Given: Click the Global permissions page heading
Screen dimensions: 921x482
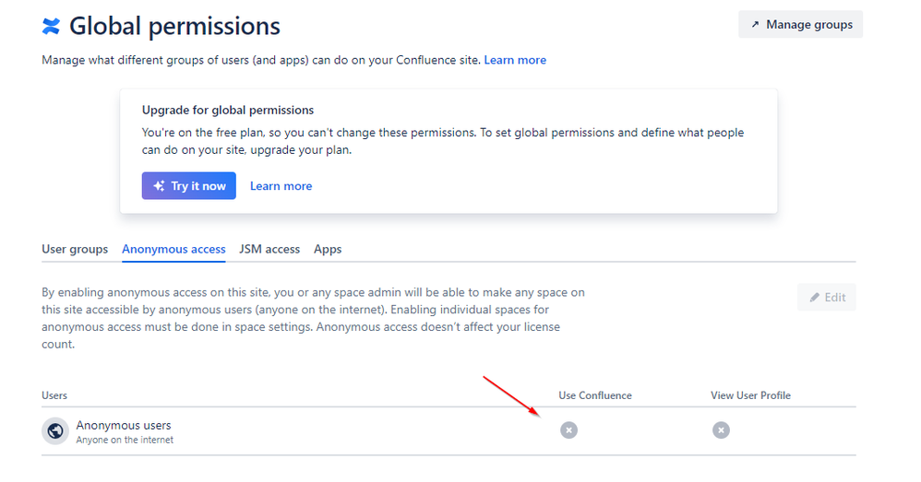Looking at the screenshot, I should point(174,26).
